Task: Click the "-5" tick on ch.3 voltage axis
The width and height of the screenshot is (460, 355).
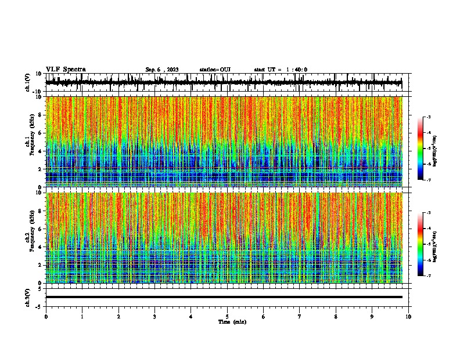Action: point(39,307)
